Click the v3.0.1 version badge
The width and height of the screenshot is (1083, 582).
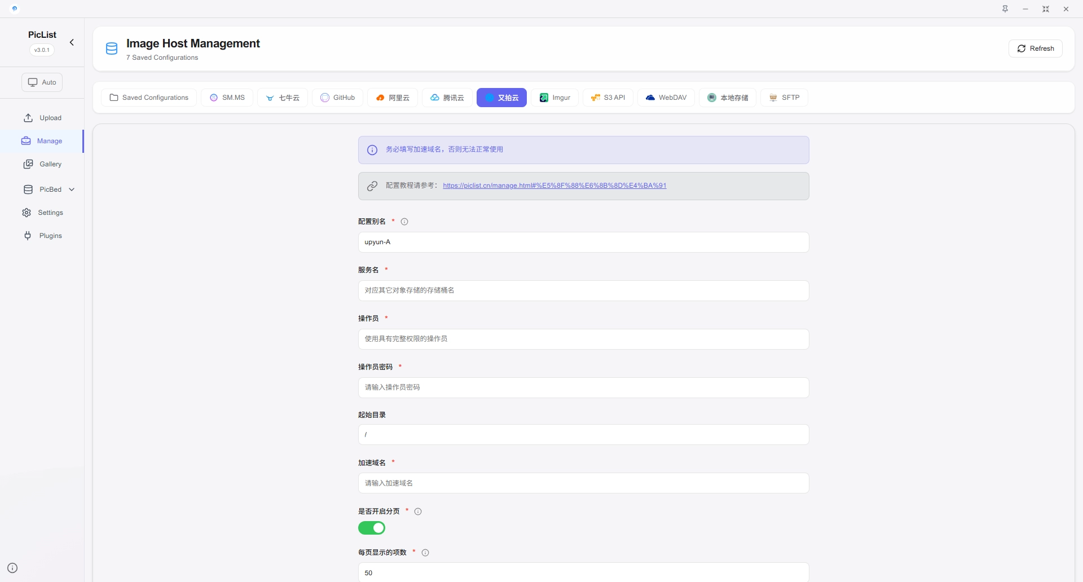point(42,50)
